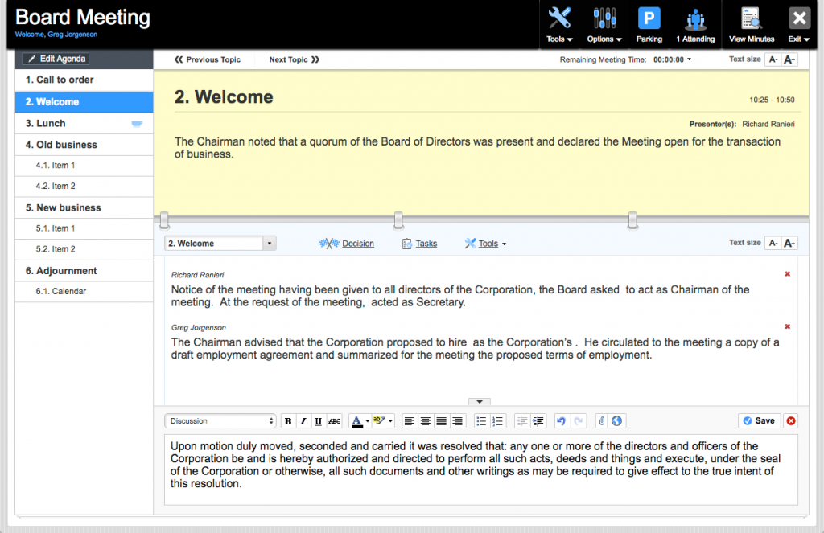Open View Minutes
The height and width of the screenshot is (533, 824).
[x=752, y=25]
